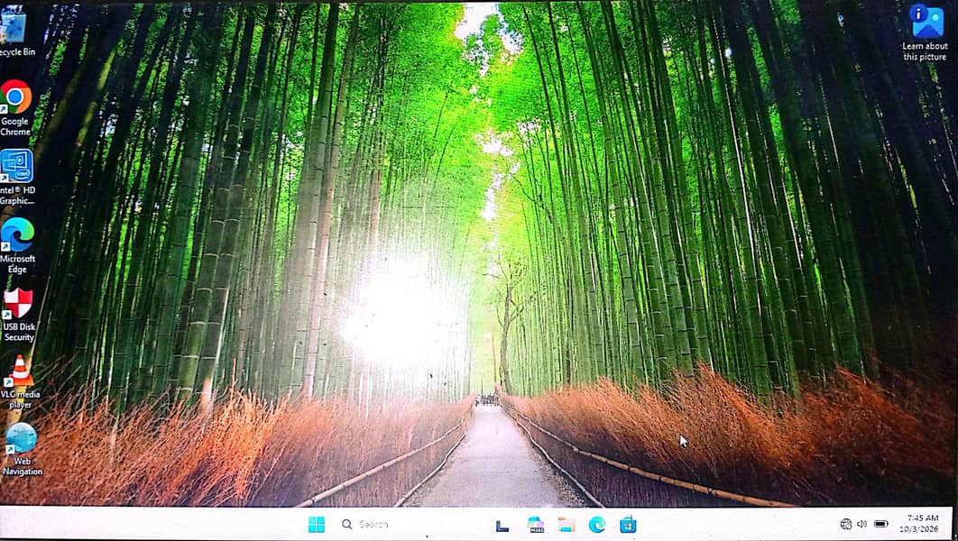This screenshot has width=958, height=541.
Task: Select the VLC media player desktop shortcut
Action: [x=20, y=381]
